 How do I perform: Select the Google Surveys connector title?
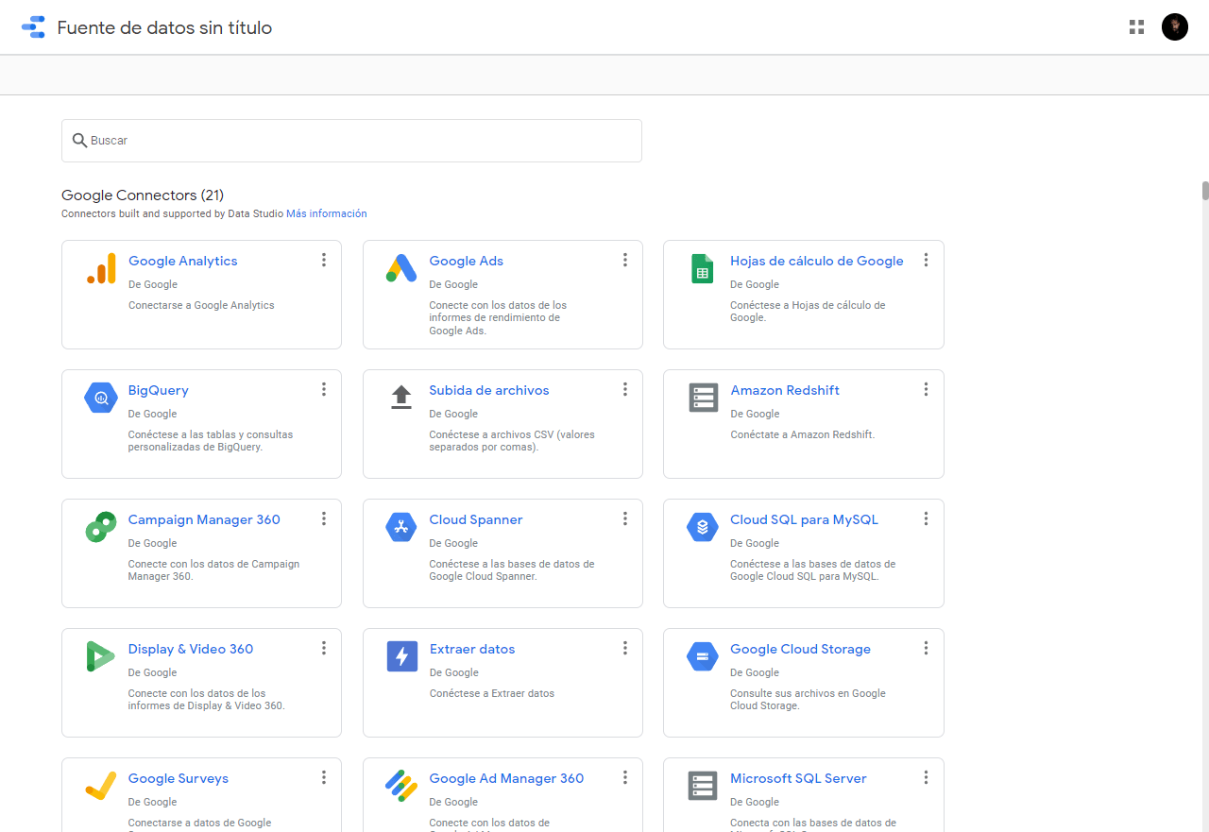[x=179, y=778]
